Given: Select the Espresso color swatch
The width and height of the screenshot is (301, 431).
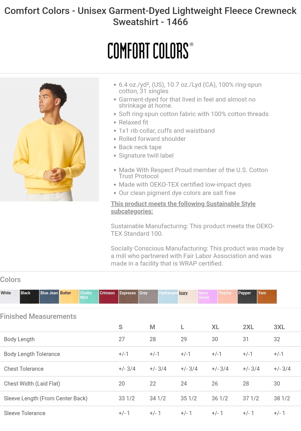Looking at the screenshot, I should 128,297.
